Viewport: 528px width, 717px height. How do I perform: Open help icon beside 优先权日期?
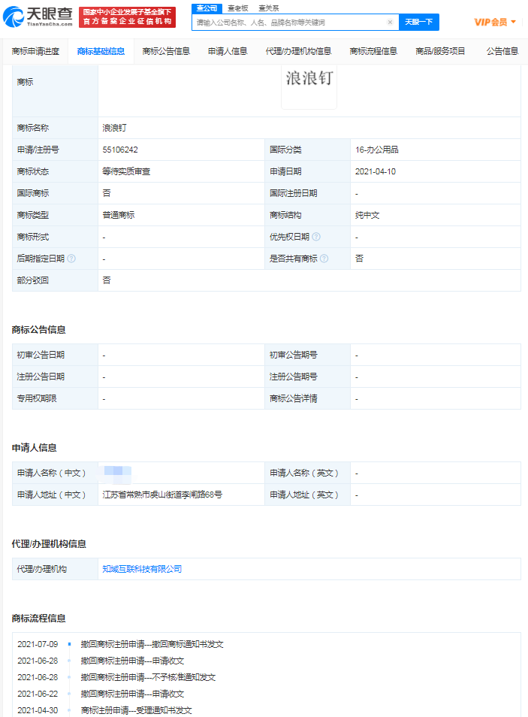[x=316, y=237]
